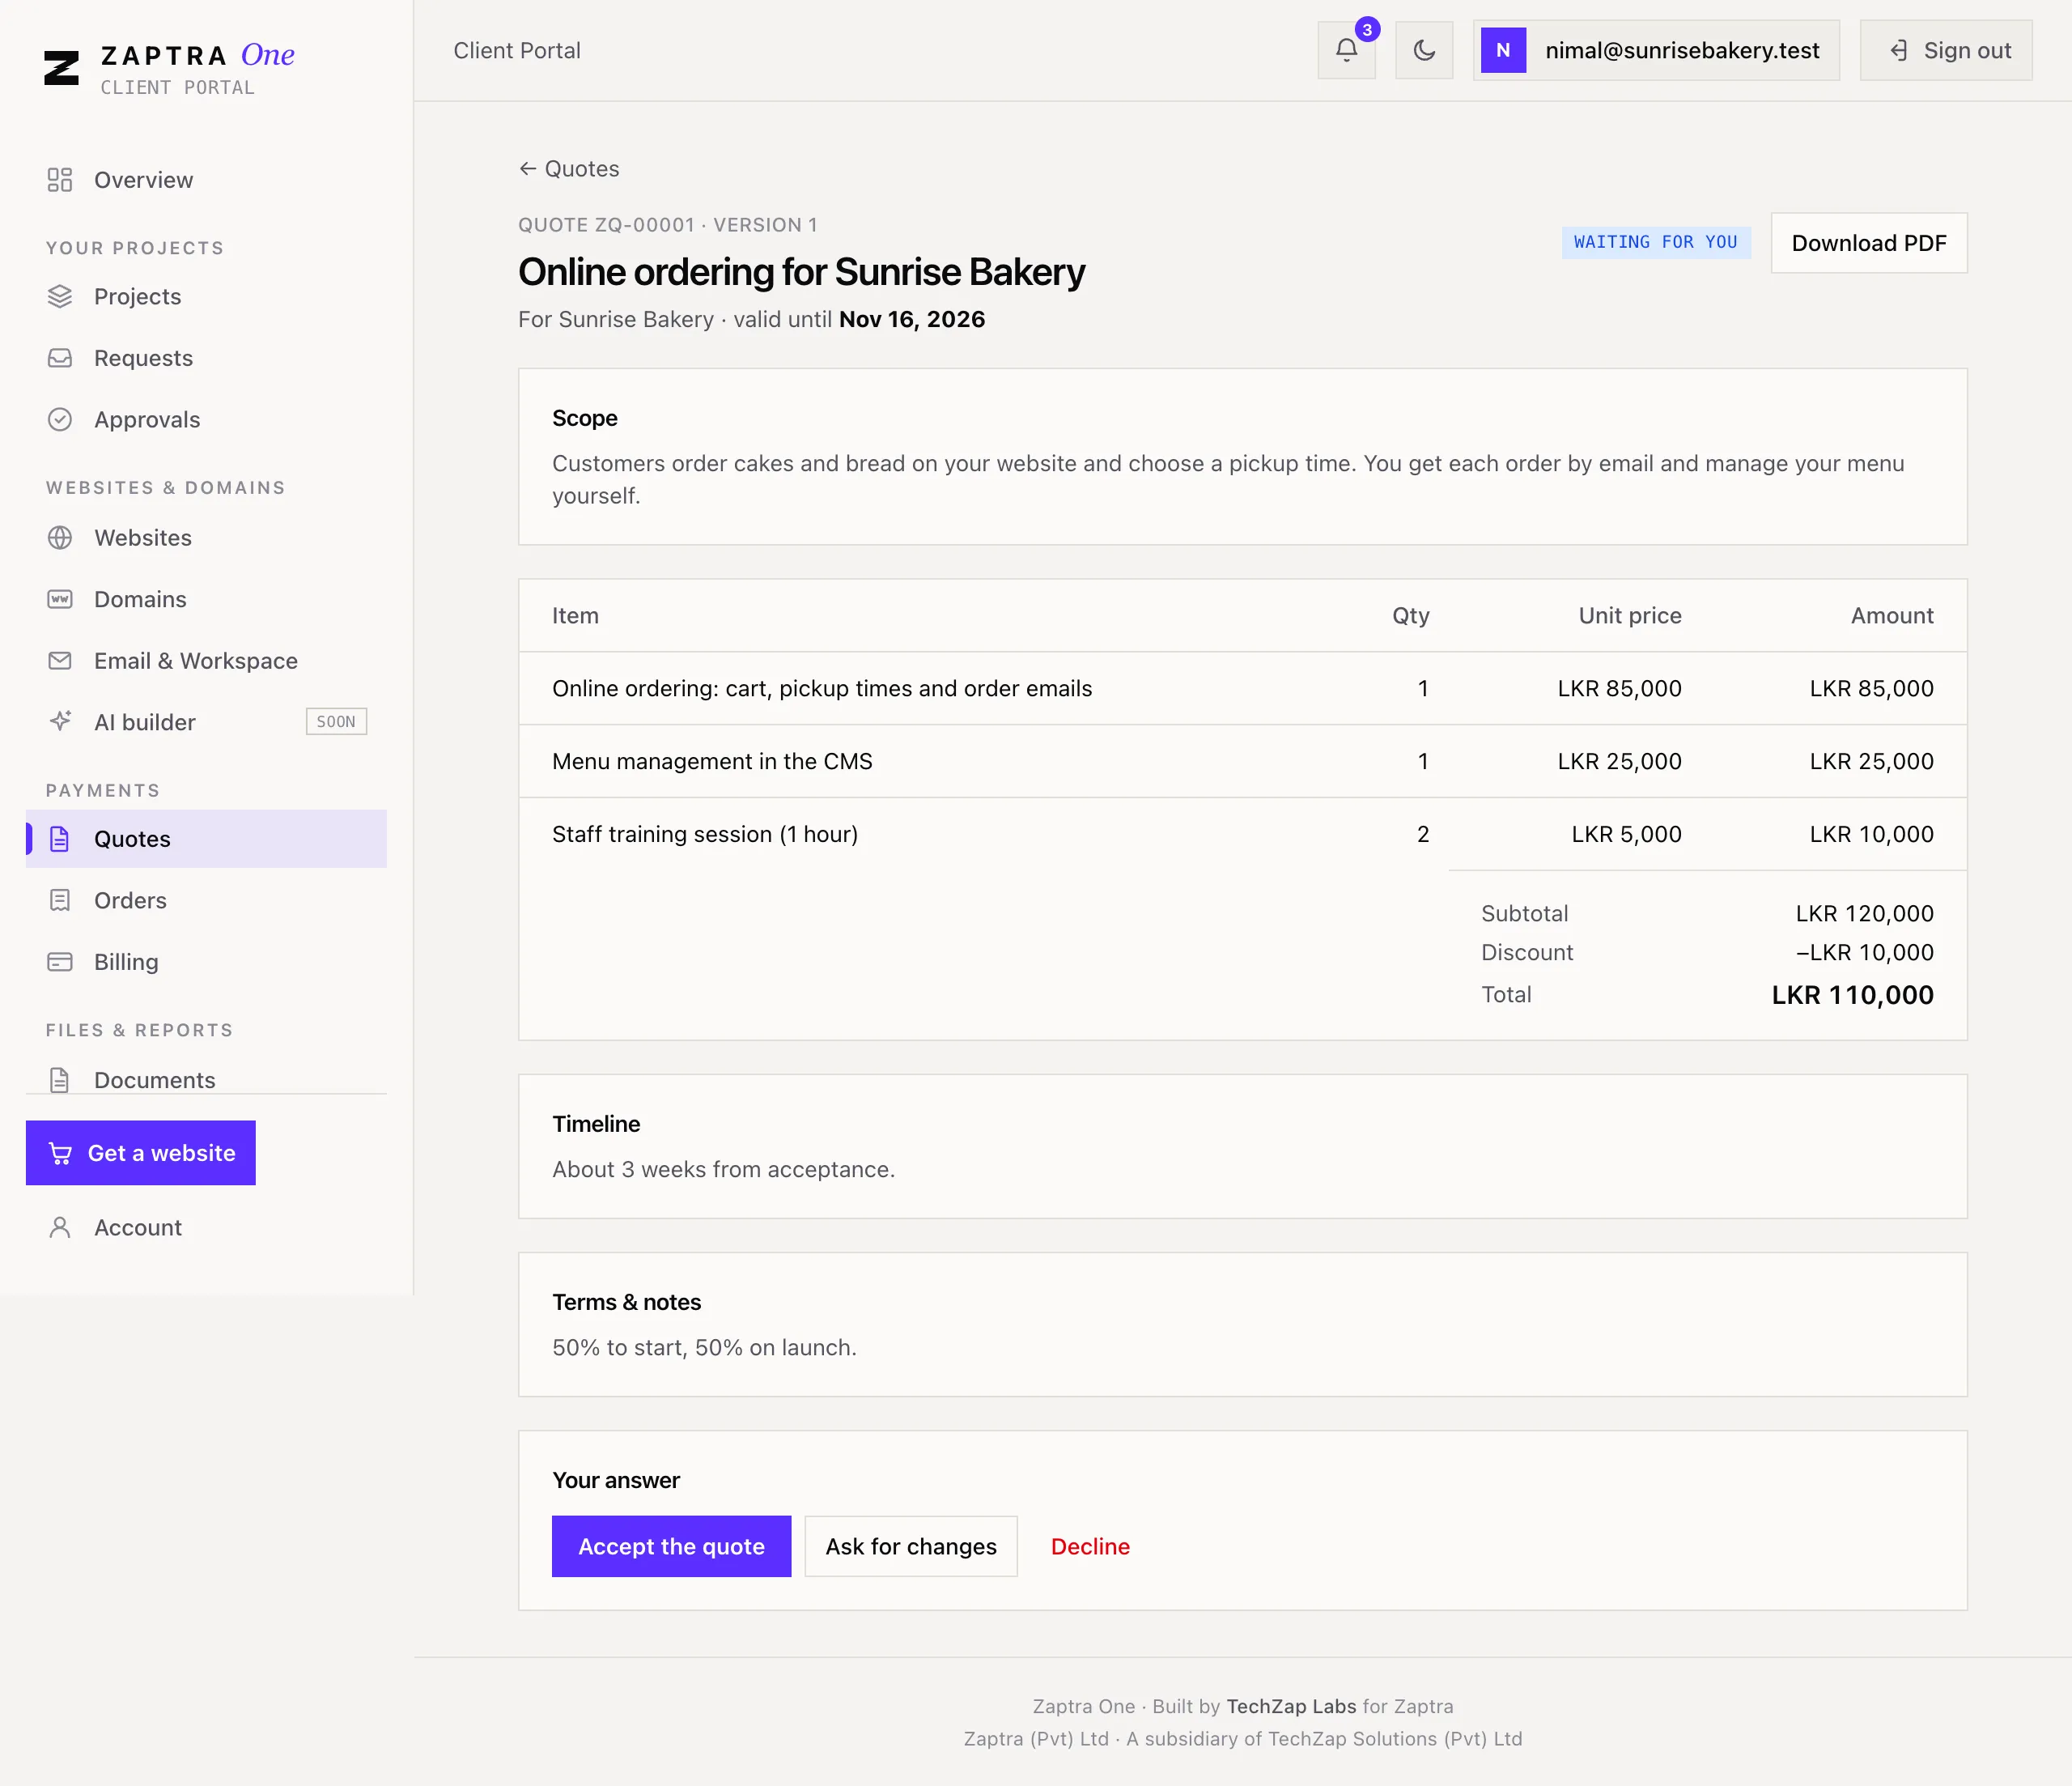Click nimal@sunrisebakery.test account email

pyautogui.click(x=1682, y=50)
